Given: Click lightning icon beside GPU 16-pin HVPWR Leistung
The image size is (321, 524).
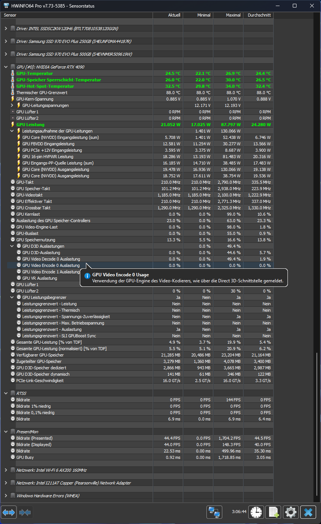Looking at the screenshot, I should pos(19,157).
